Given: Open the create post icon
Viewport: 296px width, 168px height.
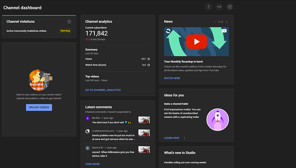Looking at the screenshot, I should pos(230,7).
